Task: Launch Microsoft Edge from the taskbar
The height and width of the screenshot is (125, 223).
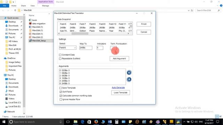Action: pos(82,122)
